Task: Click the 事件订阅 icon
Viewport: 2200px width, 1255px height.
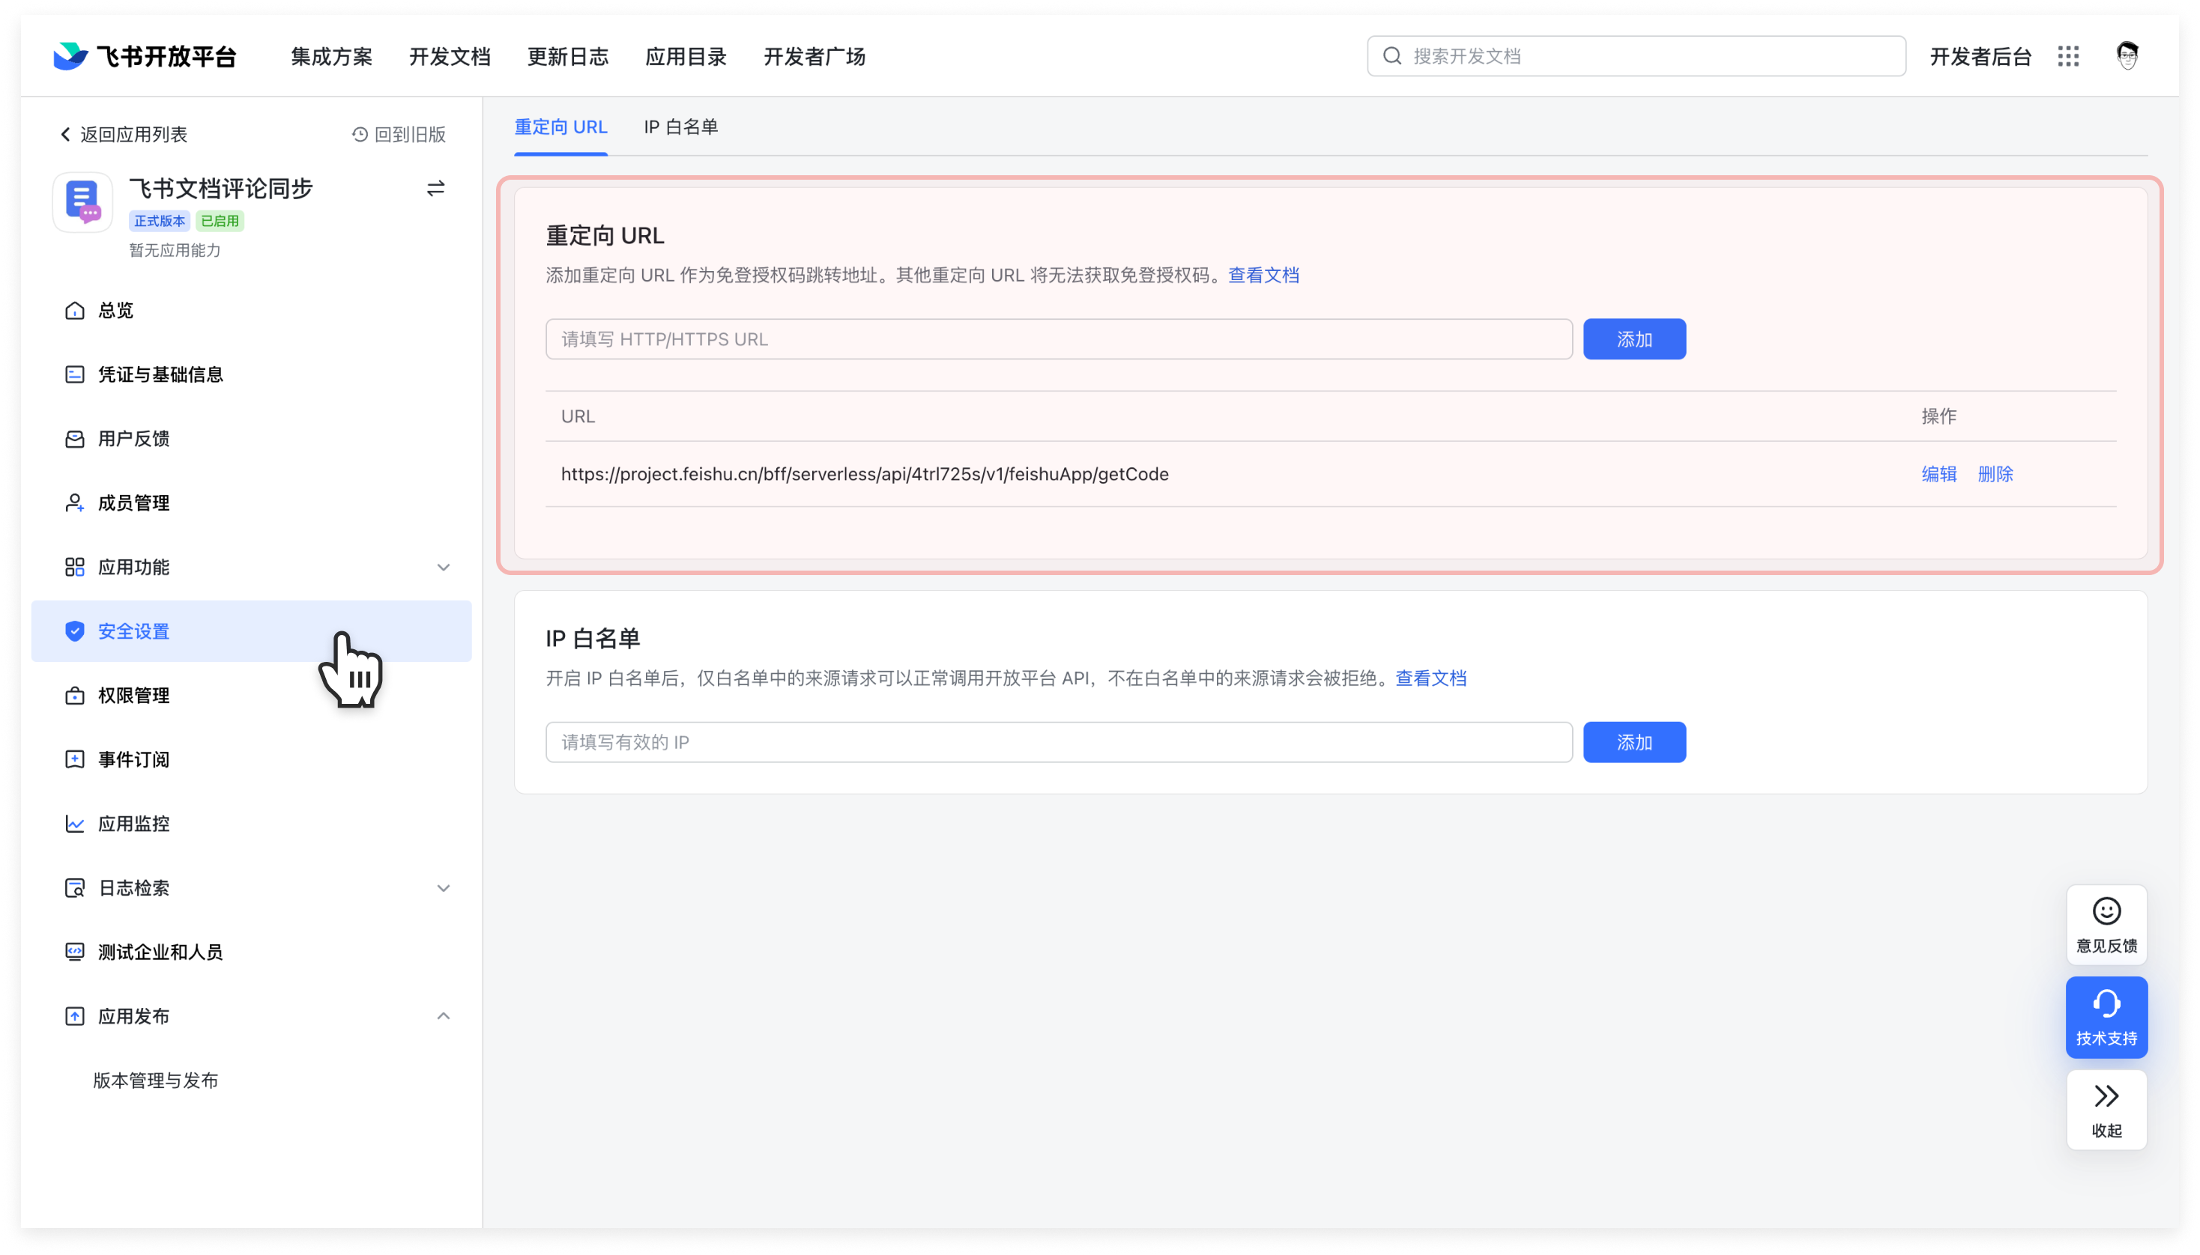Action: point(75,759)
